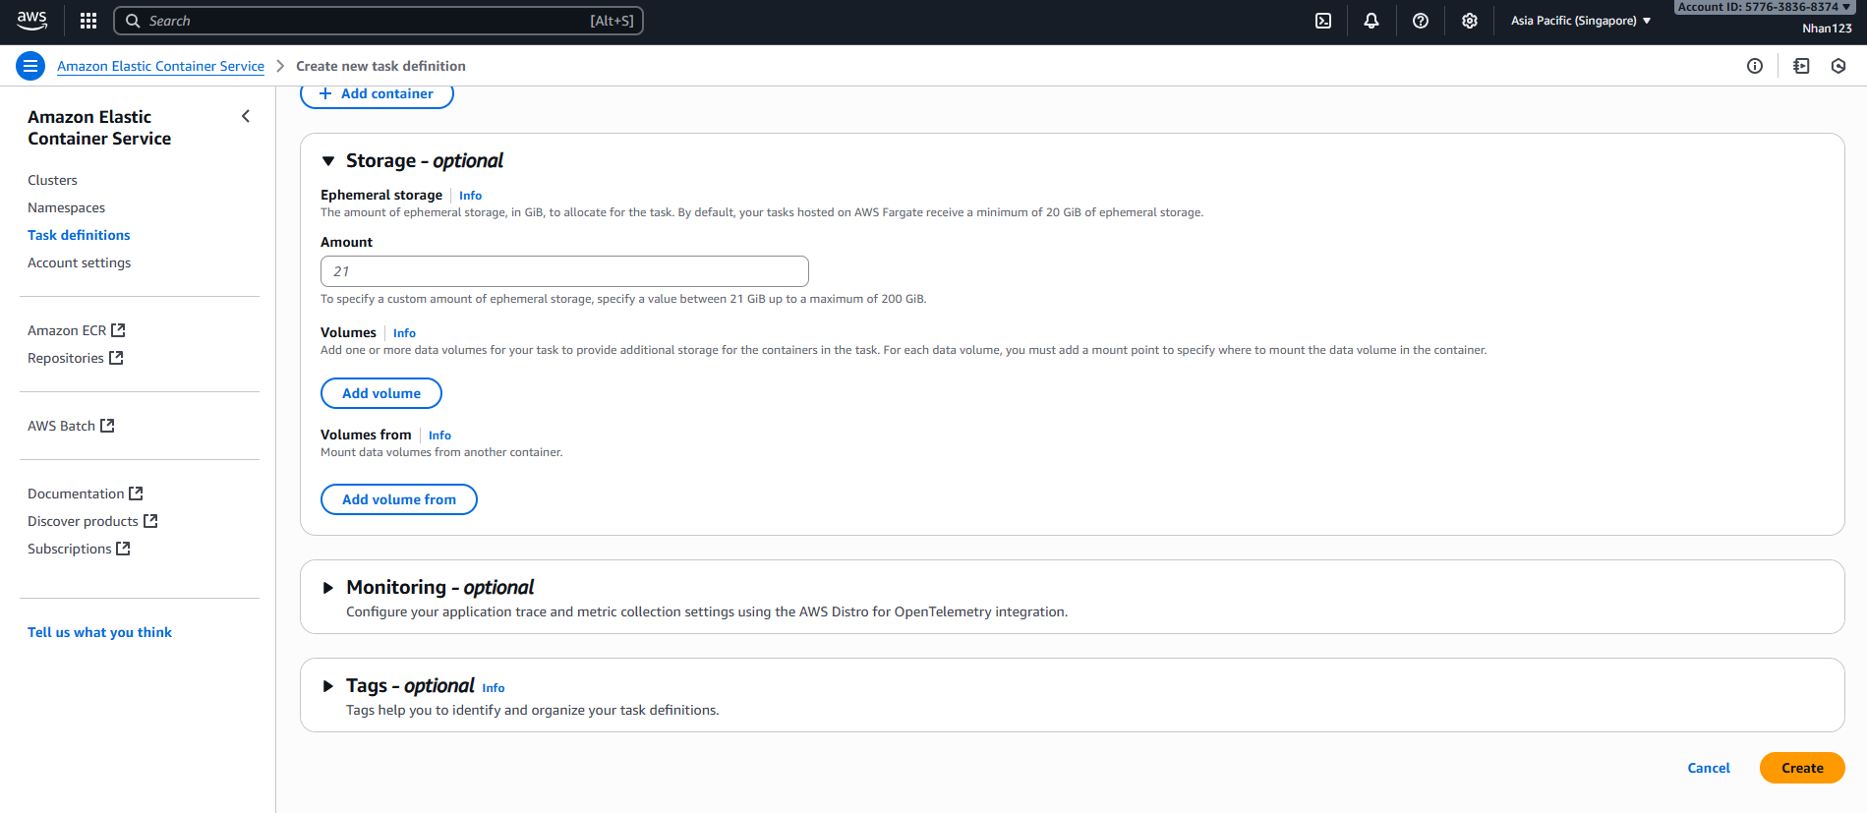Viewport: 1867px width, 813px height.
Task: Open the settings gear in top bar
Action: 1470,21
